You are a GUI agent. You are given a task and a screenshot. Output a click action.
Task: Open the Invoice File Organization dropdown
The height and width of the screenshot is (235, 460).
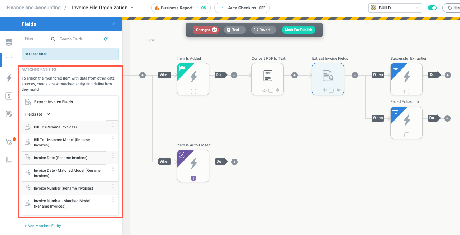click(132, 8)
